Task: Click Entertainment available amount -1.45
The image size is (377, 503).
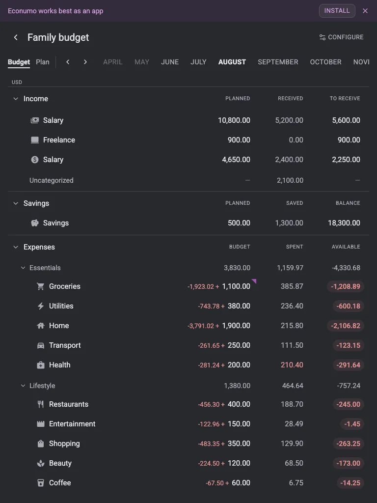Action: 352,424
